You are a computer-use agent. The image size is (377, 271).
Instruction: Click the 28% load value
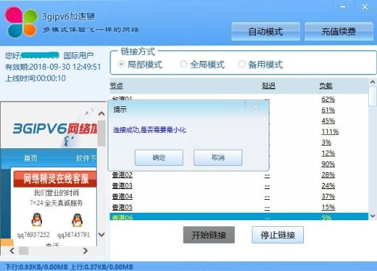click(328, 175)
